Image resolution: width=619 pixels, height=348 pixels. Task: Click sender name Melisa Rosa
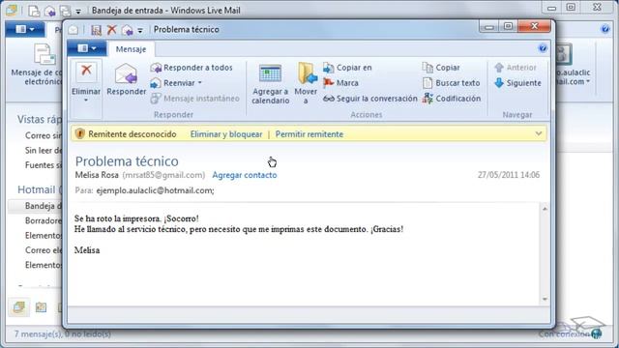97,175
